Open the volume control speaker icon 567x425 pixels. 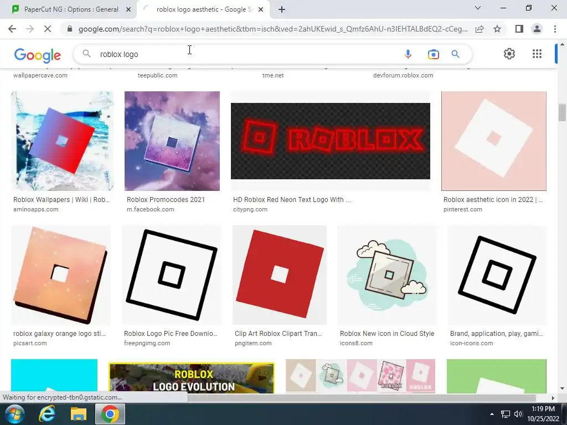pos(518,414)
